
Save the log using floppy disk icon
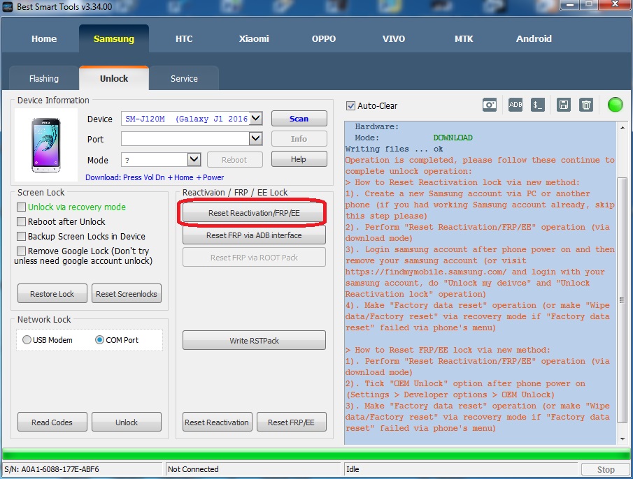[x=563, y=105]
